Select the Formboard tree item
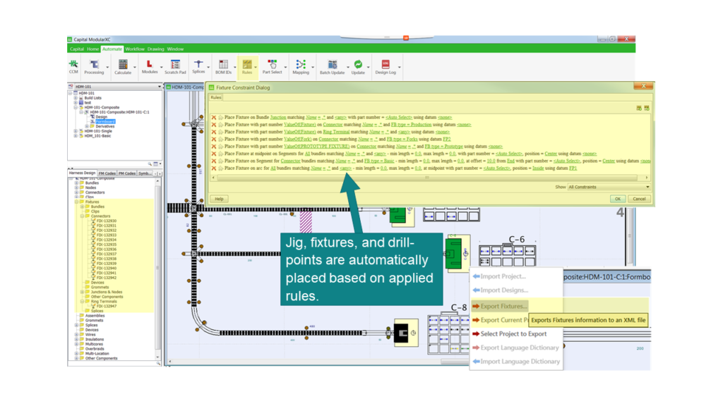723x406 pixels. (106, 121)
